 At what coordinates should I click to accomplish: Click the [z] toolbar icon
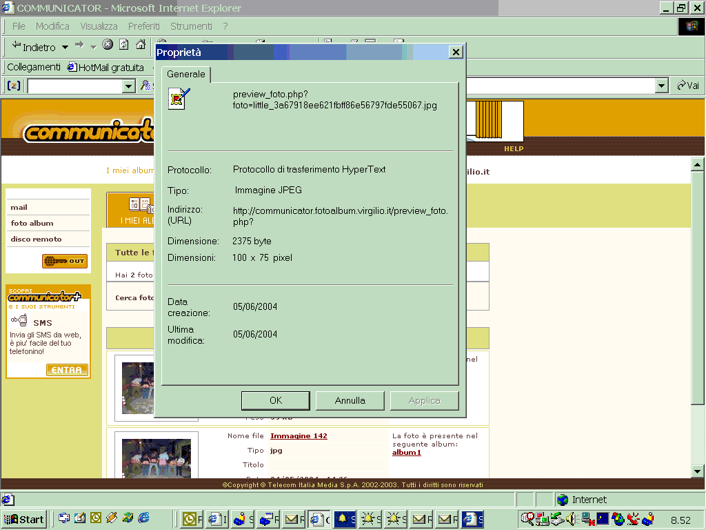coord(14,85)
